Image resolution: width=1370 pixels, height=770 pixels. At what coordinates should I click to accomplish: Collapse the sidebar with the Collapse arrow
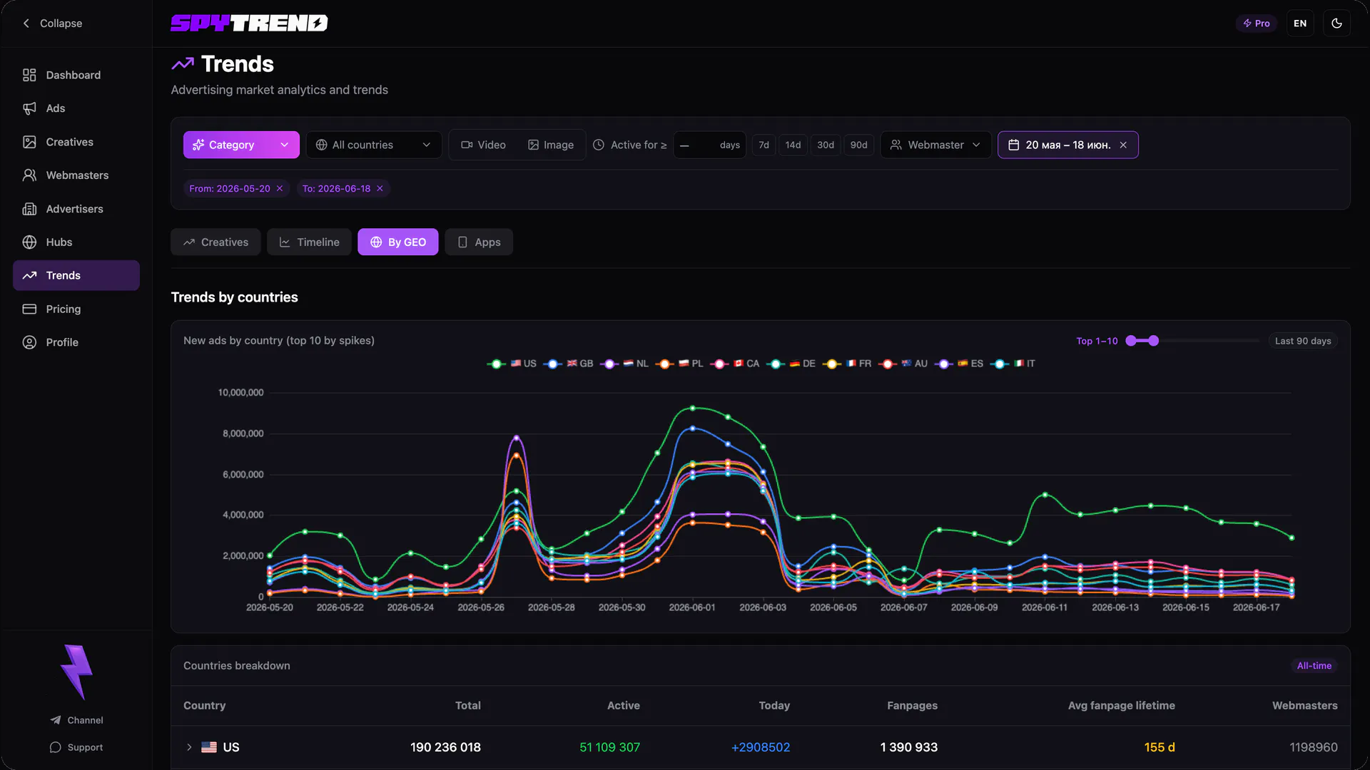51,24
